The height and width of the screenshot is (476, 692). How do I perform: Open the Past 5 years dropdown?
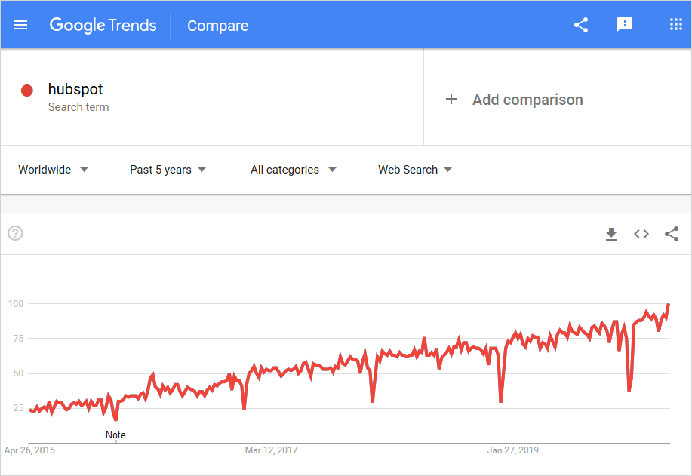click(x=168, y=170)
